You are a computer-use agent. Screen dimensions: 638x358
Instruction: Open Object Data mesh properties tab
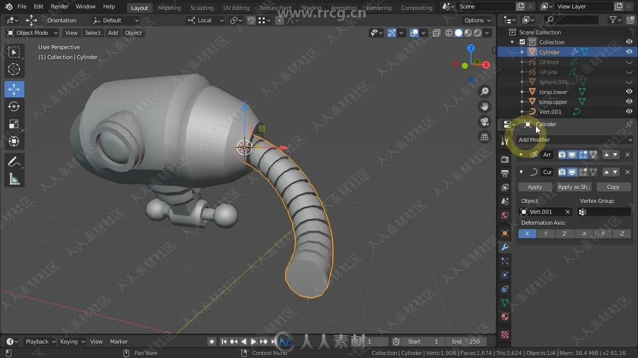coord(505,303)
